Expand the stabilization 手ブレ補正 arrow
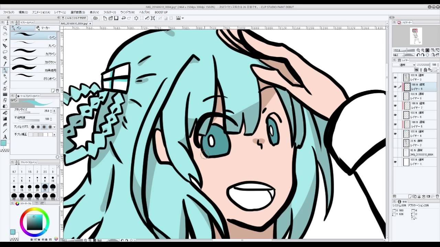The image size is (440, 247). (54, 134)
